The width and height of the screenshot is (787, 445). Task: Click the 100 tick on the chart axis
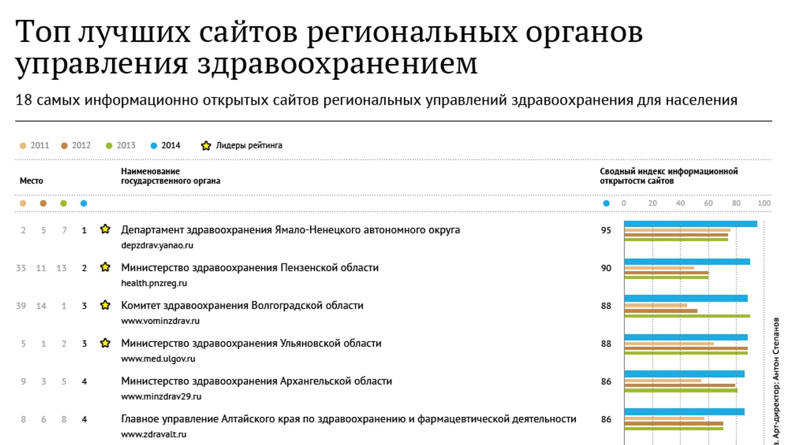tap(764, 203)
